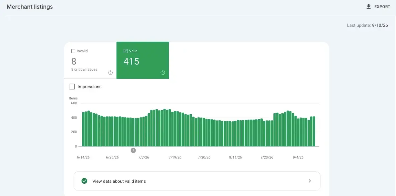Click the Last update 9/10/26 text
Screen dimensions: 396x196
(367, 25)
